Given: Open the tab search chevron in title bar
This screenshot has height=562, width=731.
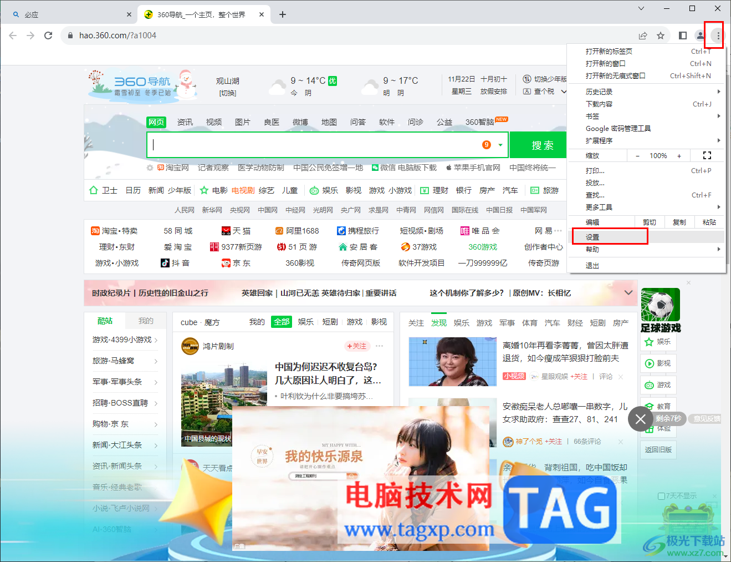Looking at the screenshot, I should [x=641, y=8].
